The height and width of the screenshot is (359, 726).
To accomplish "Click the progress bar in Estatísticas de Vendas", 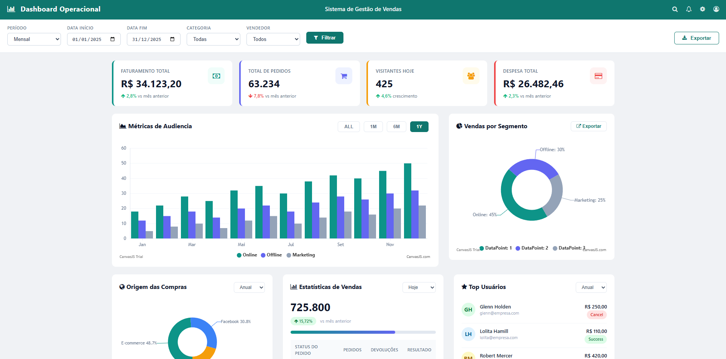I will [x=363, y=332].
